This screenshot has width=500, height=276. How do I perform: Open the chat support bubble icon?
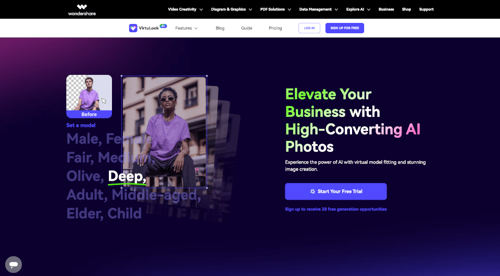(14, 264)
